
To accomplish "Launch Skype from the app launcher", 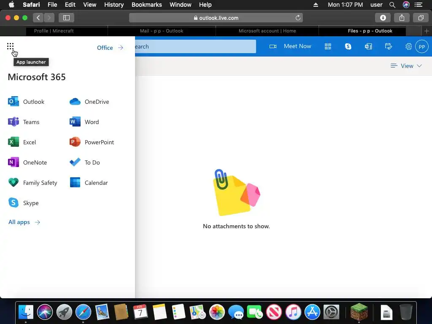I will point(23,203).
